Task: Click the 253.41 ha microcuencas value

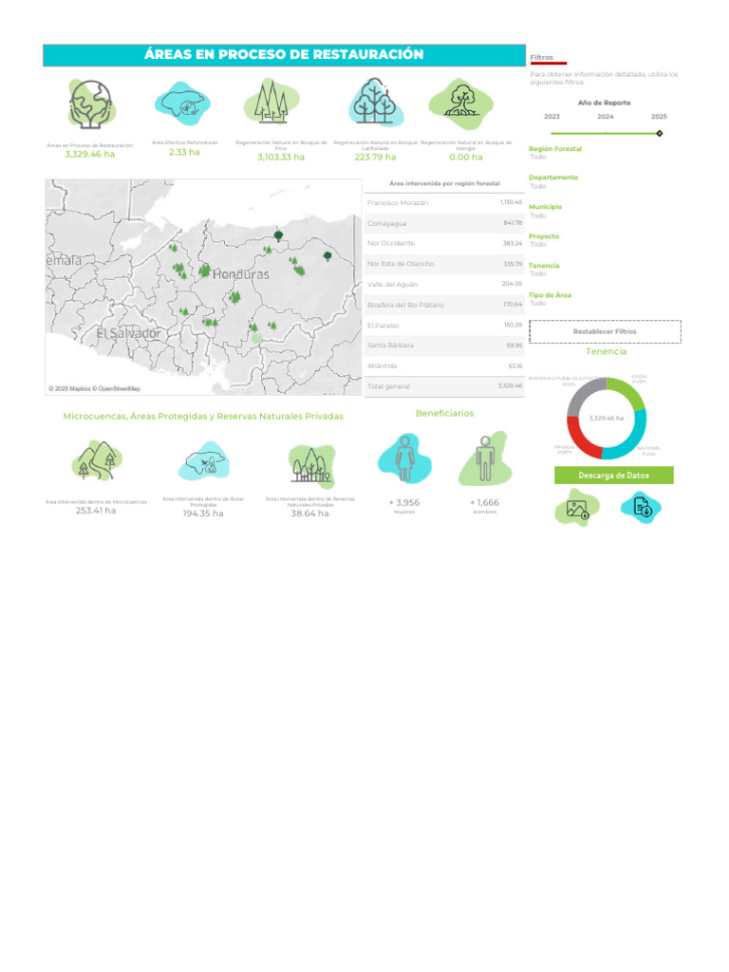Action: tap(96, 510)
